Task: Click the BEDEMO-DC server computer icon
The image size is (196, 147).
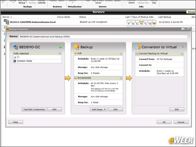Action: 16,47
